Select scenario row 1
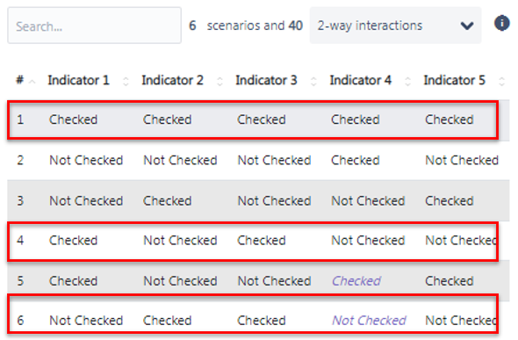This screenshot has height=340, width=518. point(253,119)
